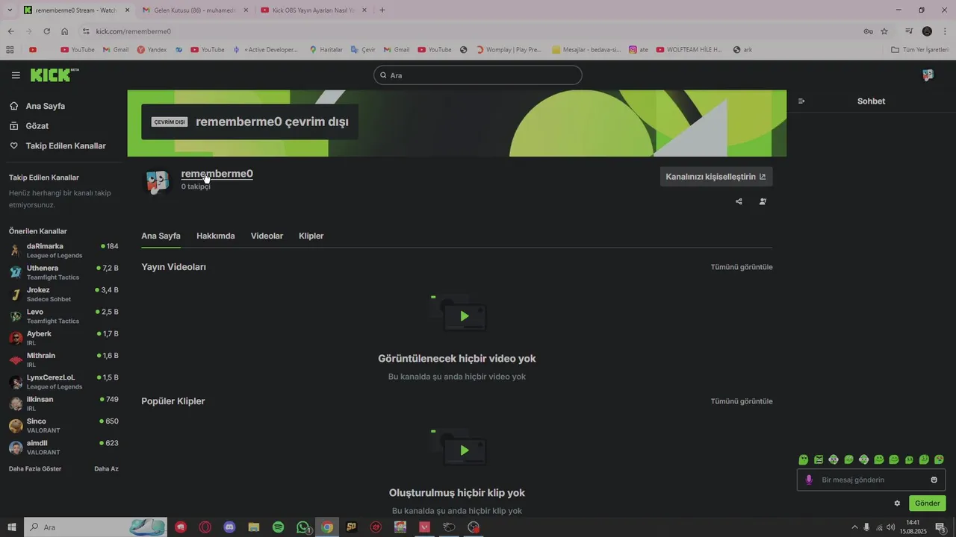
Task: Open the Chrome apps grid in bookmarks bar
Action: 10,49
